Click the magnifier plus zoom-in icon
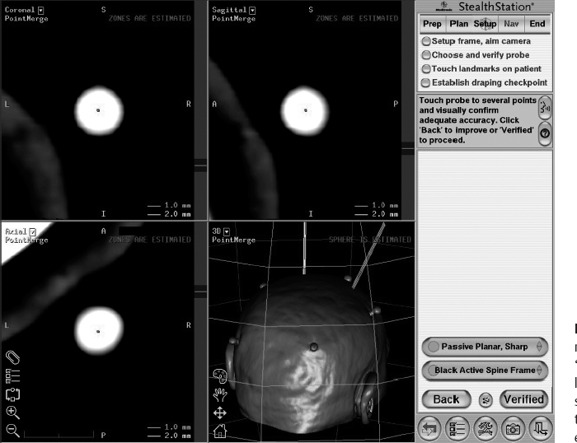This screenshot has width=577, height=443. [x=13, y=412]
